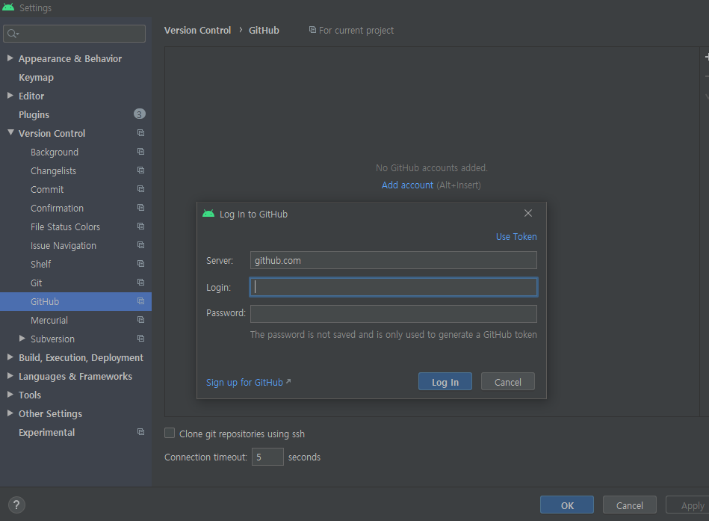This screenshot has width=709, height=521.
Task: Click the per-project icon next to Shelf
Action: [140, 264]
